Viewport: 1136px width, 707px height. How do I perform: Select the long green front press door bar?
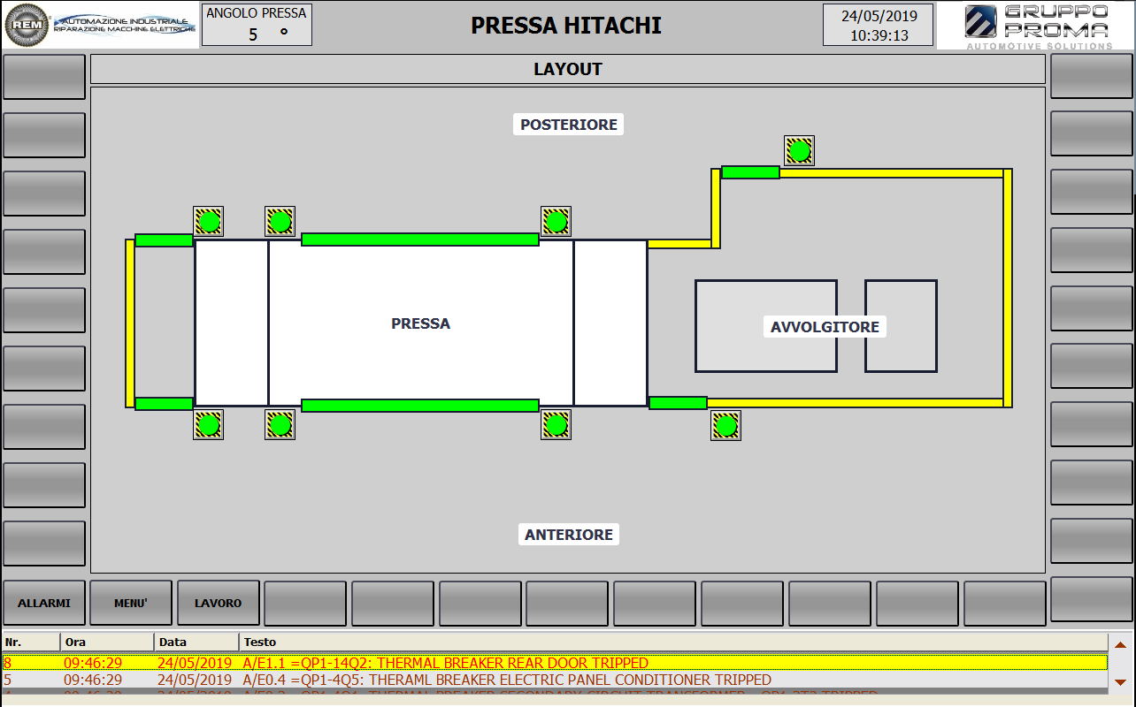[420, 406]
